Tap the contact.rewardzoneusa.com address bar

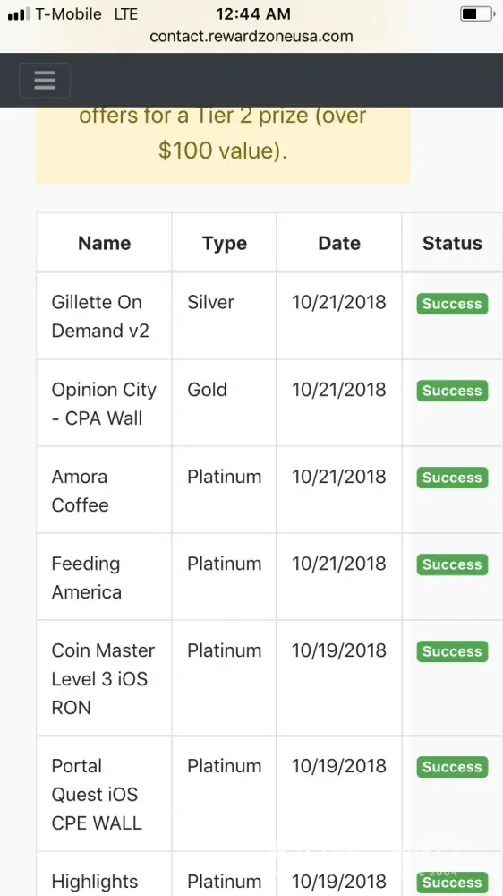tap(251, 36)
